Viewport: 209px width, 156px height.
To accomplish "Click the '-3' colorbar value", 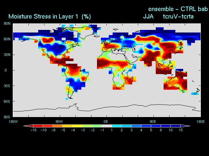I will click(83, 130).
